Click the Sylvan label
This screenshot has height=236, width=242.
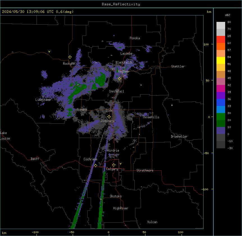109,69
